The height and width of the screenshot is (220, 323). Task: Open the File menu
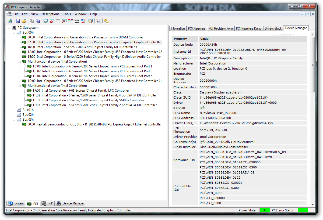(16, 14)
